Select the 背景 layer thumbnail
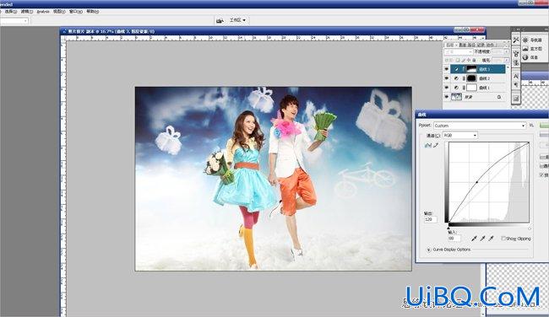This screenshot has height=317, width=549. pyautogui.click(x=457, y=97)
